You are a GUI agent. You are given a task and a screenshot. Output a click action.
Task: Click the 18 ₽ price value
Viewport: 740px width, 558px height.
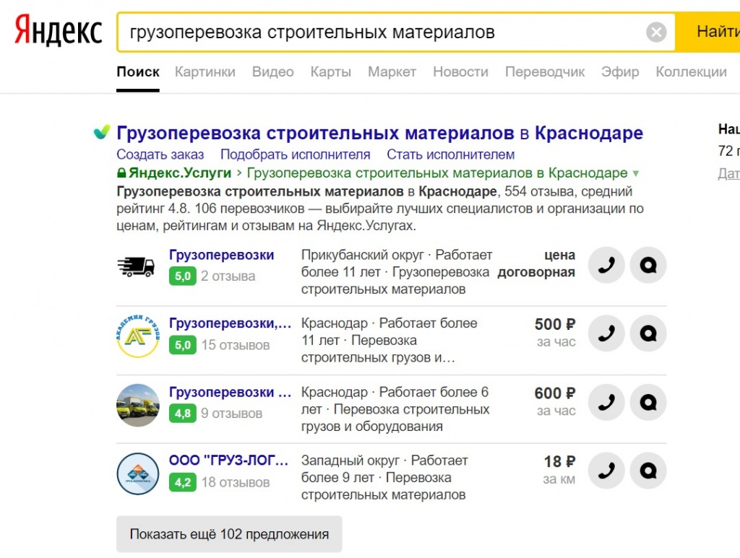tap(560, 461)
